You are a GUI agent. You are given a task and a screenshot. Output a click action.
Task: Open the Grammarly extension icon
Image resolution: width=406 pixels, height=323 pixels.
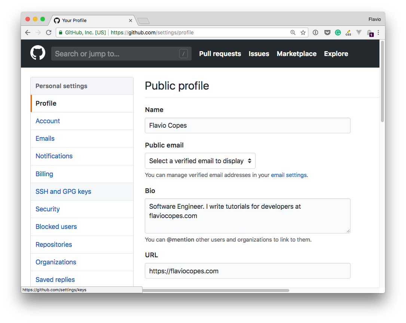point(338,32)
